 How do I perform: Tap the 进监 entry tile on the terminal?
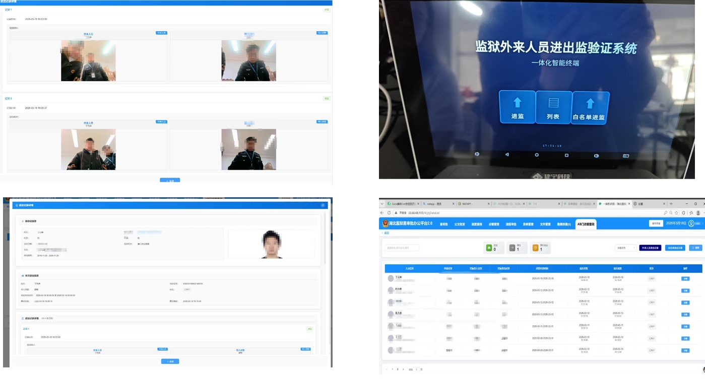(x=517, y=107)
